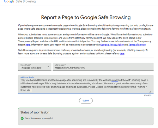Viewport: 158px width, 128px height.
Task: Click the Safe Browsing header title
Action: click(26, 2)
